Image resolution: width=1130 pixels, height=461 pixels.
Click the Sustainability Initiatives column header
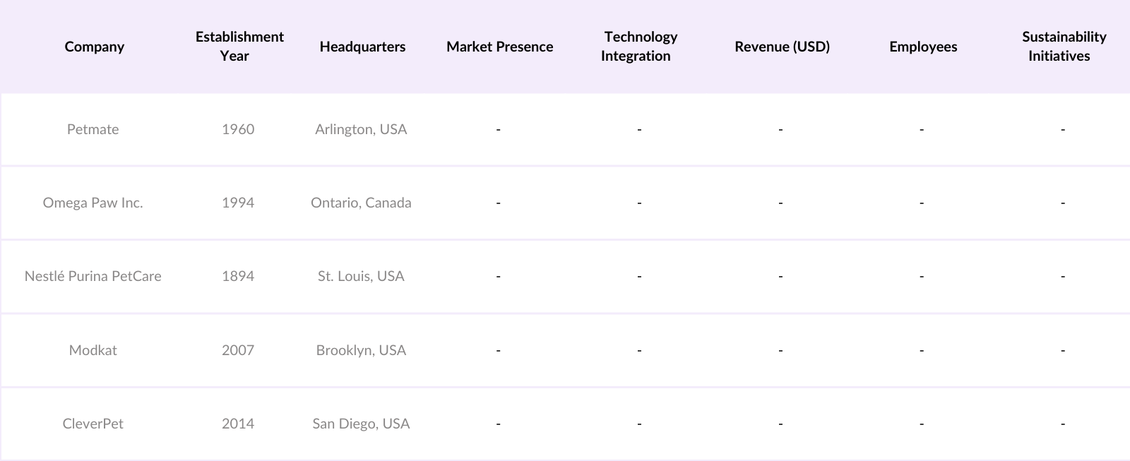click(x=1064, y=47)
